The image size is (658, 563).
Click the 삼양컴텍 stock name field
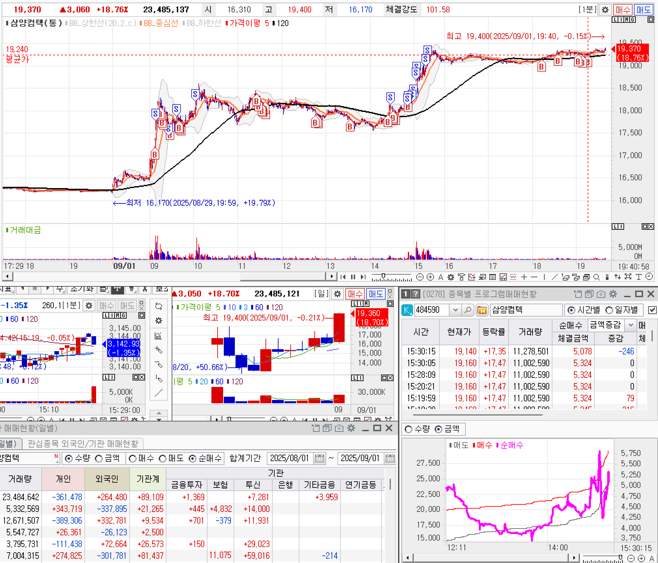click(526, 310)
